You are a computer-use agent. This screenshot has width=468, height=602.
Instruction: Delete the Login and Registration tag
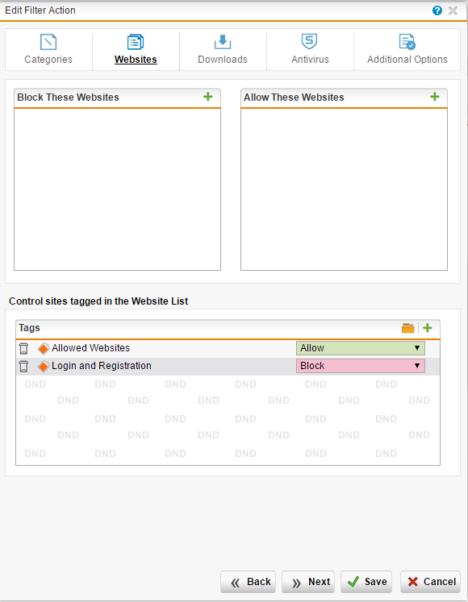pos(23,366)
